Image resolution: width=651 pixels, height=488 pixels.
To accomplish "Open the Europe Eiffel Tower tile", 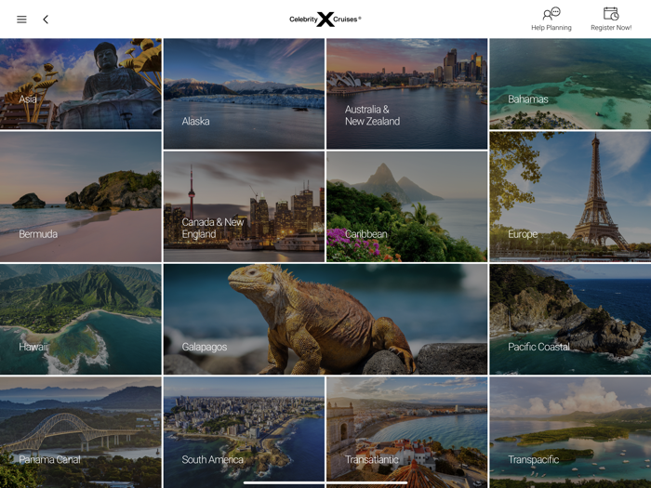I will 570,197.
